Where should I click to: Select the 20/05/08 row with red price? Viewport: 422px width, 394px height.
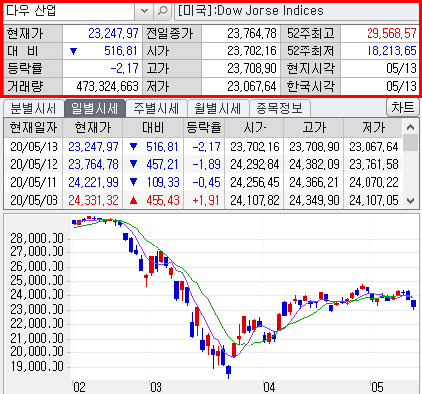pyautogui.click(x=203, y=200)
